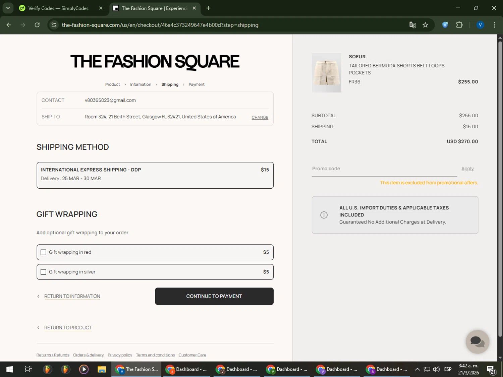Click the browser address bar URL
This screenshot has width=503, height=377.
point(160,25)
